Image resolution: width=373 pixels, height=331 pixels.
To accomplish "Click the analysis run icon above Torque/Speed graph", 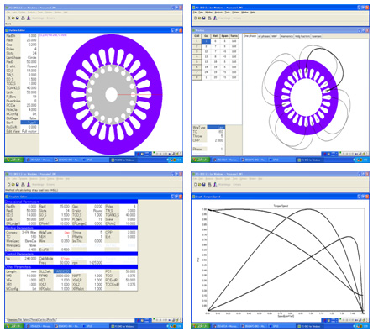I will [215, 185].
